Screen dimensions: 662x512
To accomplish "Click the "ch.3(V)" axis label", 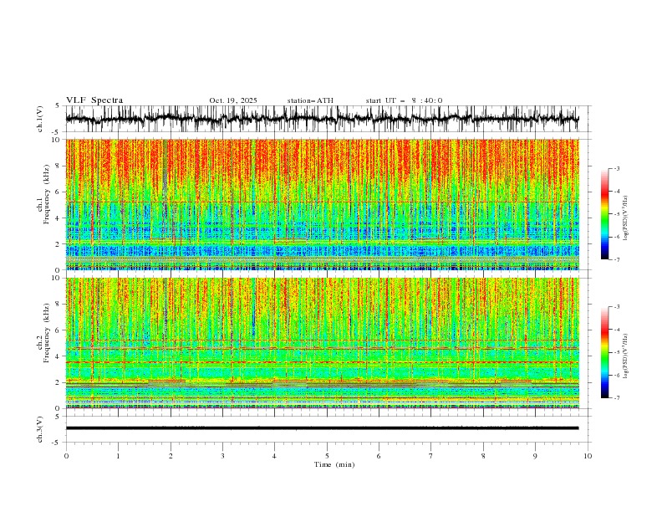I will (x=40, y=429).
